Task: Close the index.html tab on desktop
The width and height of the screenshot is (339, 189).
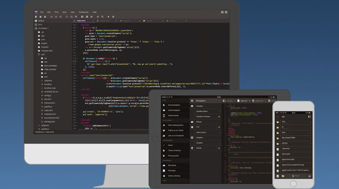Action: 93,21
